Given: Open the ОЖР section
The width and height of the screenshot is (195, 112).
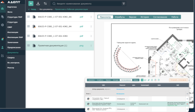Looking at the screenshot, I should pos(10,27).
